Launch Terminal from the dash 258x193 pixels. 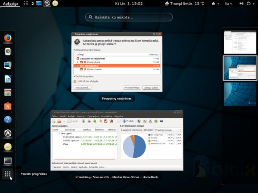tap(8, 161)
